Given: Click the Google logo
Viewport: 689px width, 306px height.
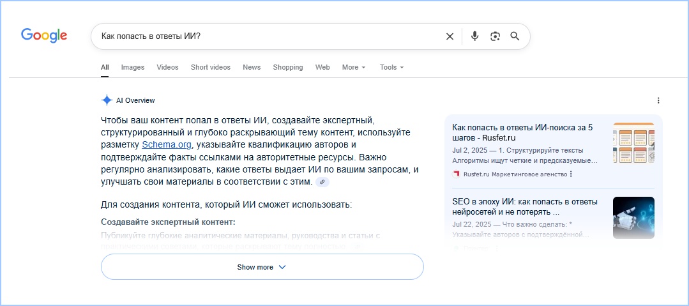Looking at the screenshot, I should tap(44, 35).
